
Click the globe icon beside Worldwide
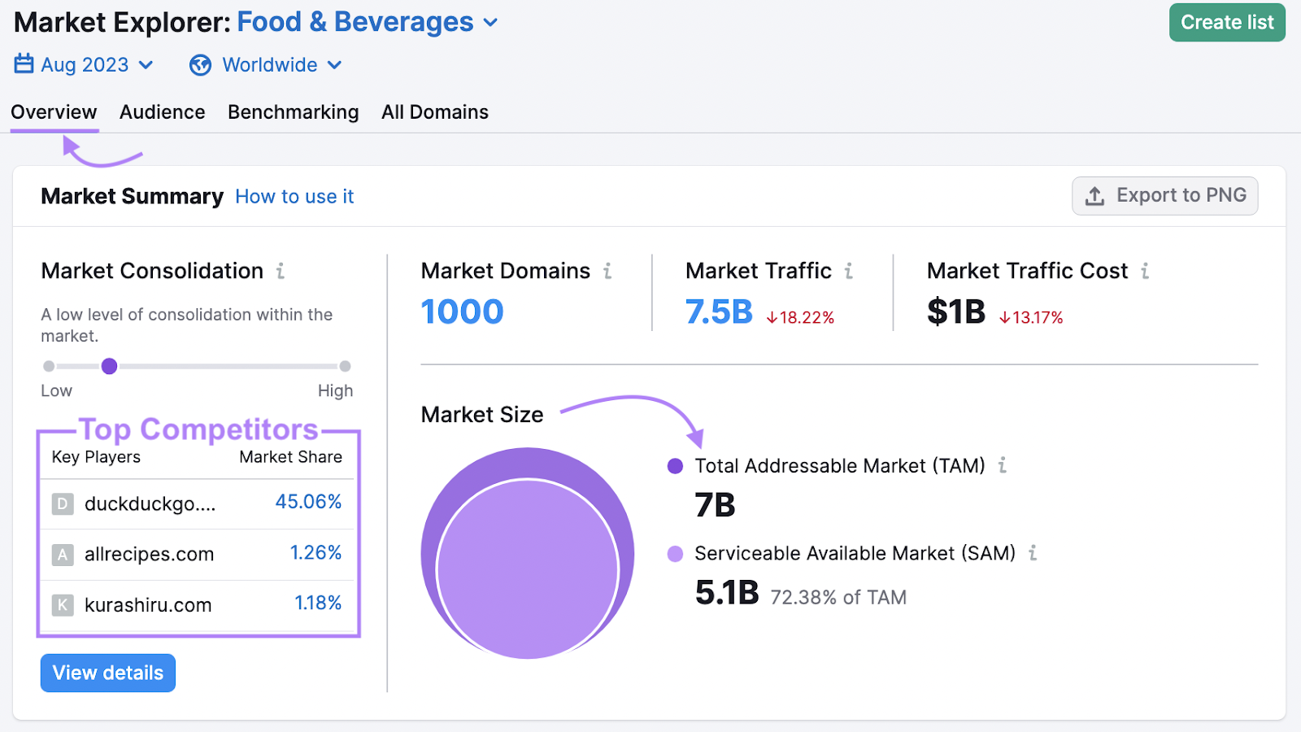click(200, 65)
